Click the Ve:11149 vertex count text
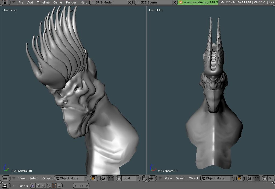The image size is (275, 189). click(x=228, y=2)
